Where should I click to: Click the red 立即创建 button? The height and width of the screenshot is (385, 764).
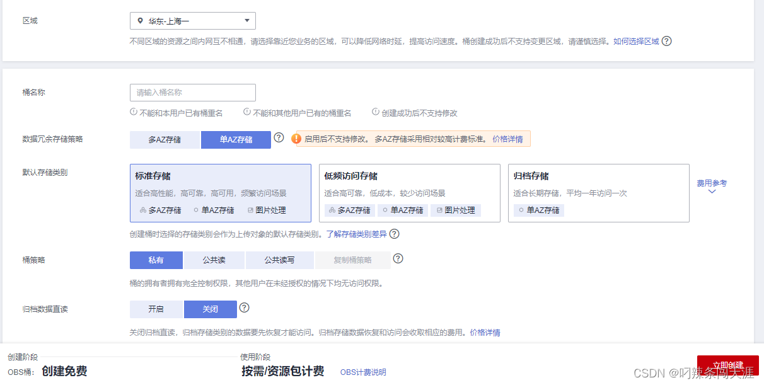pos(729,367)
